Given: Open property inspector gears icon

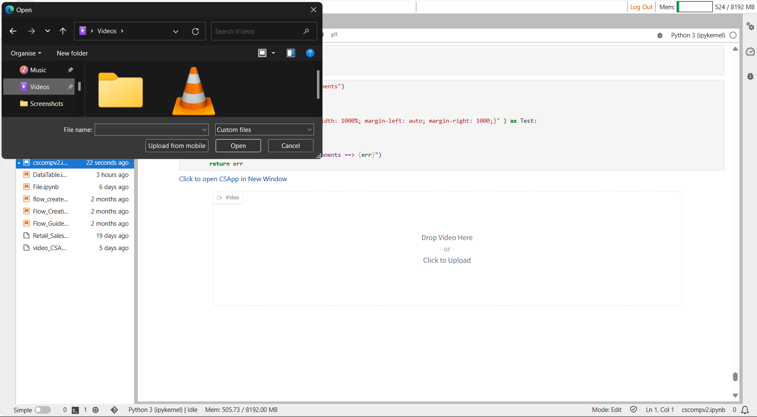Looking at the screenshot, I should pyautogui.click(x=750, y=26).
